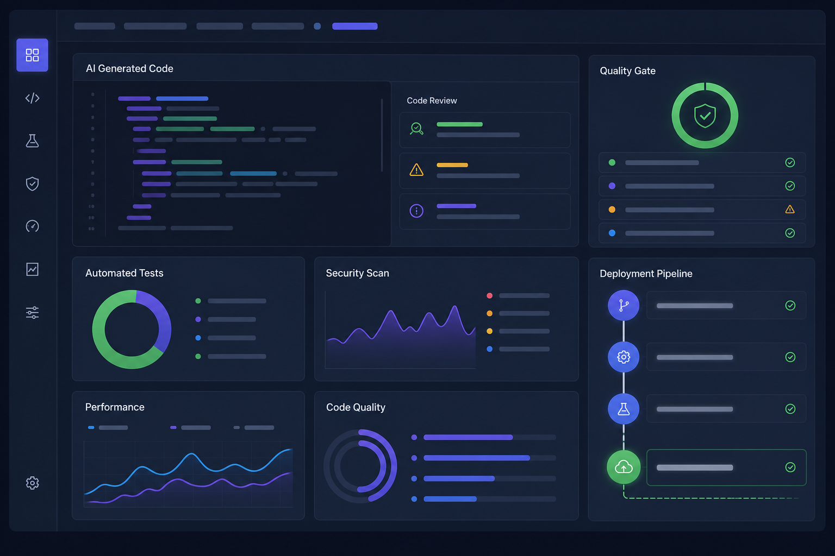Open the sliders filter icon in sidebar
Screen dimensions: 835x556
click(x=32, y=312)
